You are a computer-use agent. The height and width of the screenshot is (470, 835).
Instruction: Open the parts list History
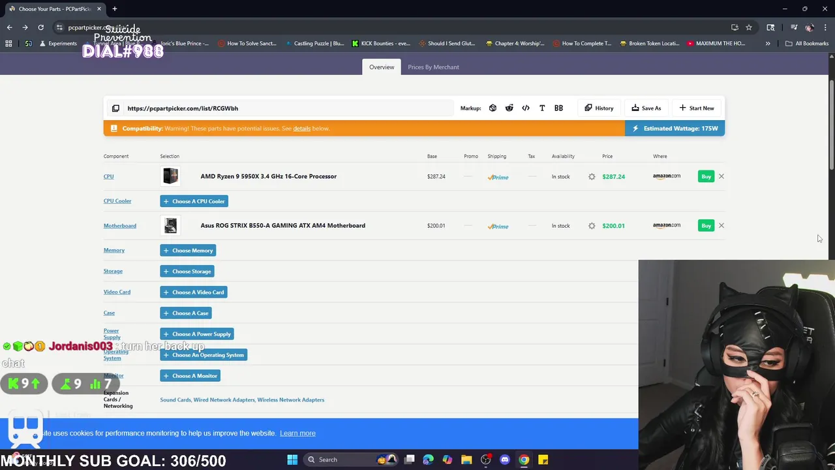pos(599,108)
